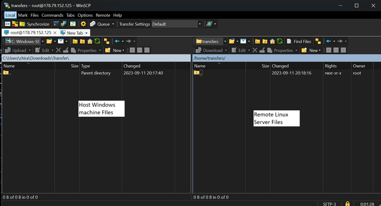
Task: Open a New Tab
Action: click(x=72, y=33)
